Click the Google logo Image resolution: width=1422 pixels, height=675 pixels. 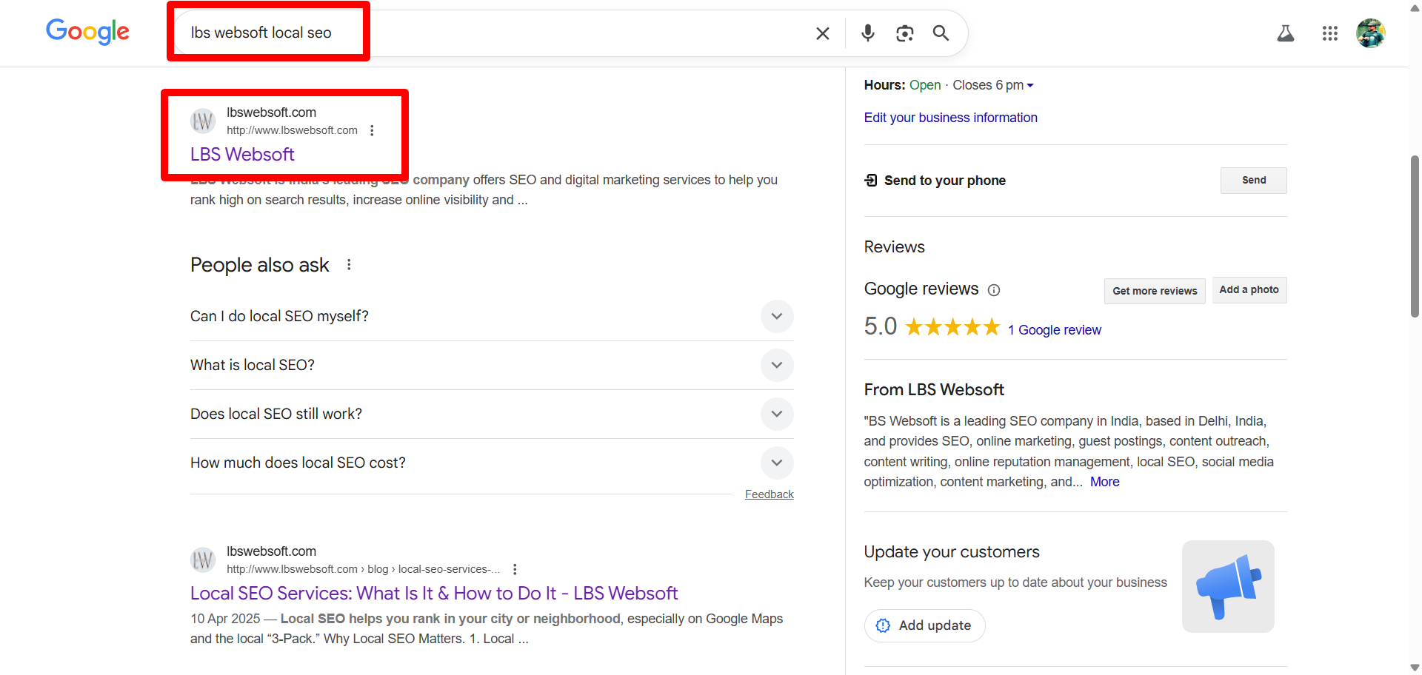click(87, 32)
